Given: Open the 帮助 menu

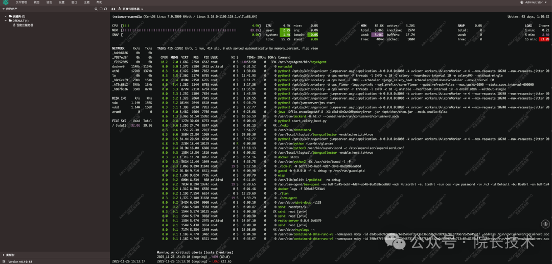Looking at the screenshot, I should click(99, 2).
